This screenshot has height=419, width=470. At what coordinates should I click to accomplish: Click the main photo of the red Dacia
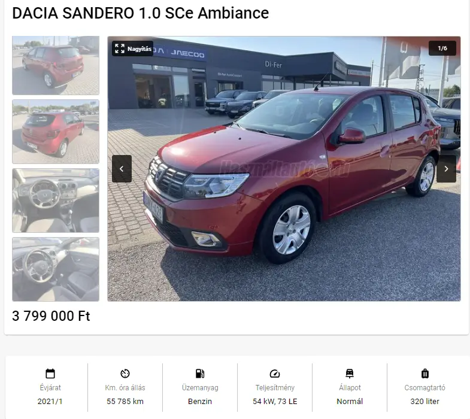pos(284,169)
